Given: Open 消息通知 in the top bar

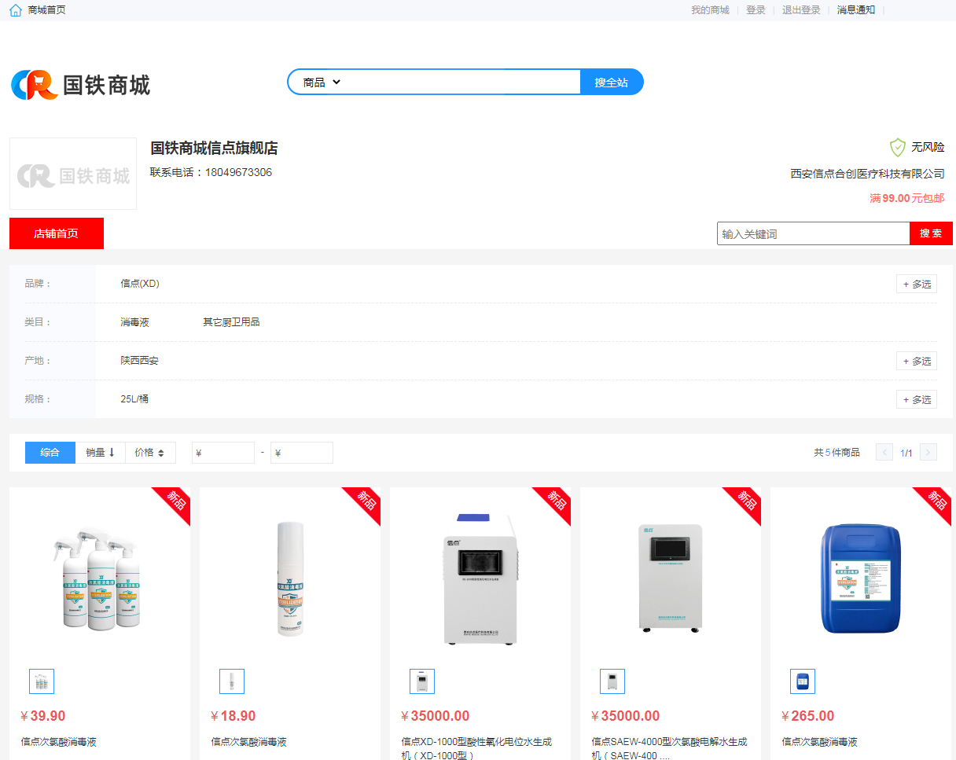Looking at the screenshot, I should pyautogui.click(x=855, y=9).
